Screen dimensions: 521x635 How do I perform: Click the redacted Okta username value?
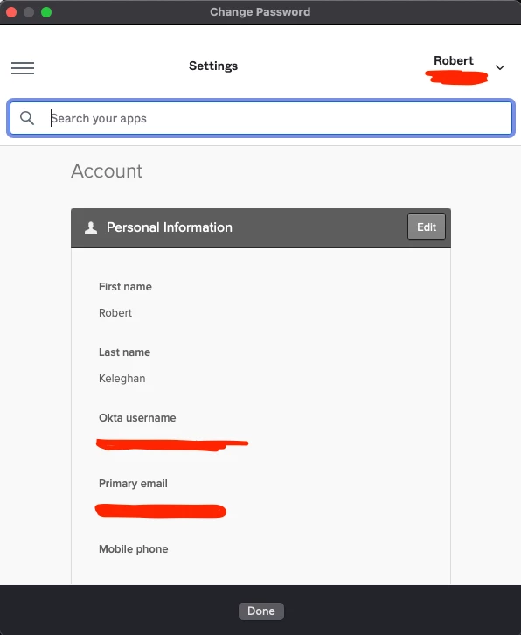172,444
